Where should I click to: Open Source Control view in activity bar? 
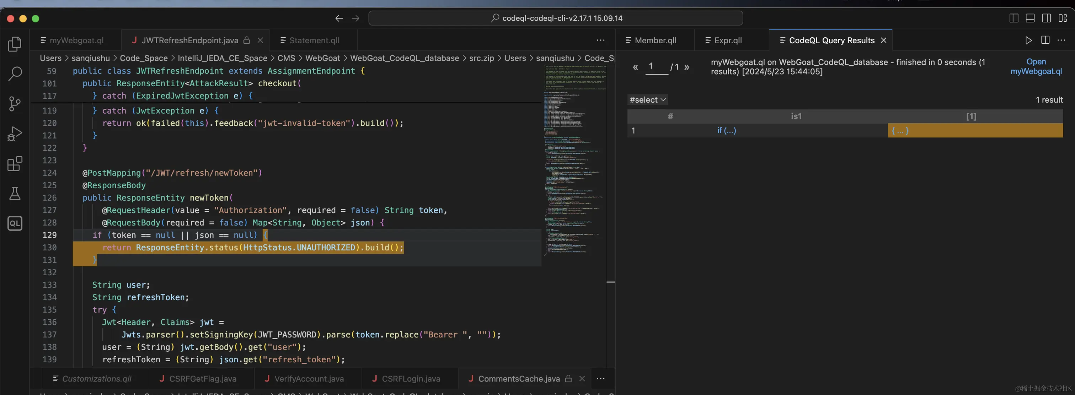[x=15, y=104]
